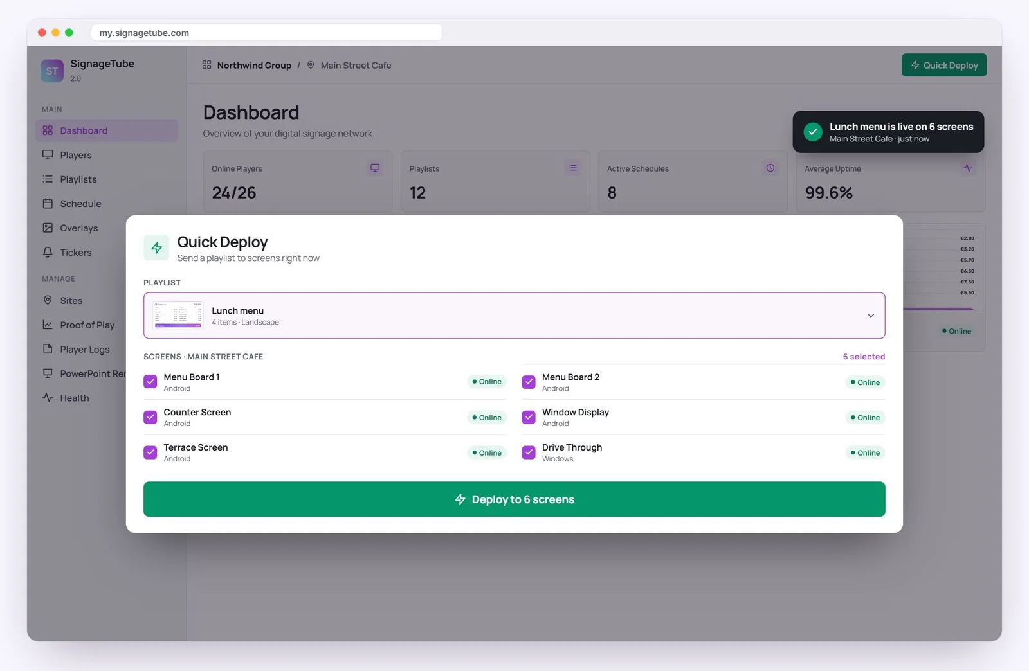Image resolution: width=1029 pixels, height=671 pixels.
Task: Click the Proof of Play chart icon
Action: click(48, 325)
